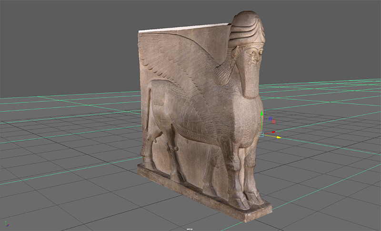Click the blue plane handle of manipulator
The height and width of the screenshot is (231, 381).
click(x=271, y=119)
